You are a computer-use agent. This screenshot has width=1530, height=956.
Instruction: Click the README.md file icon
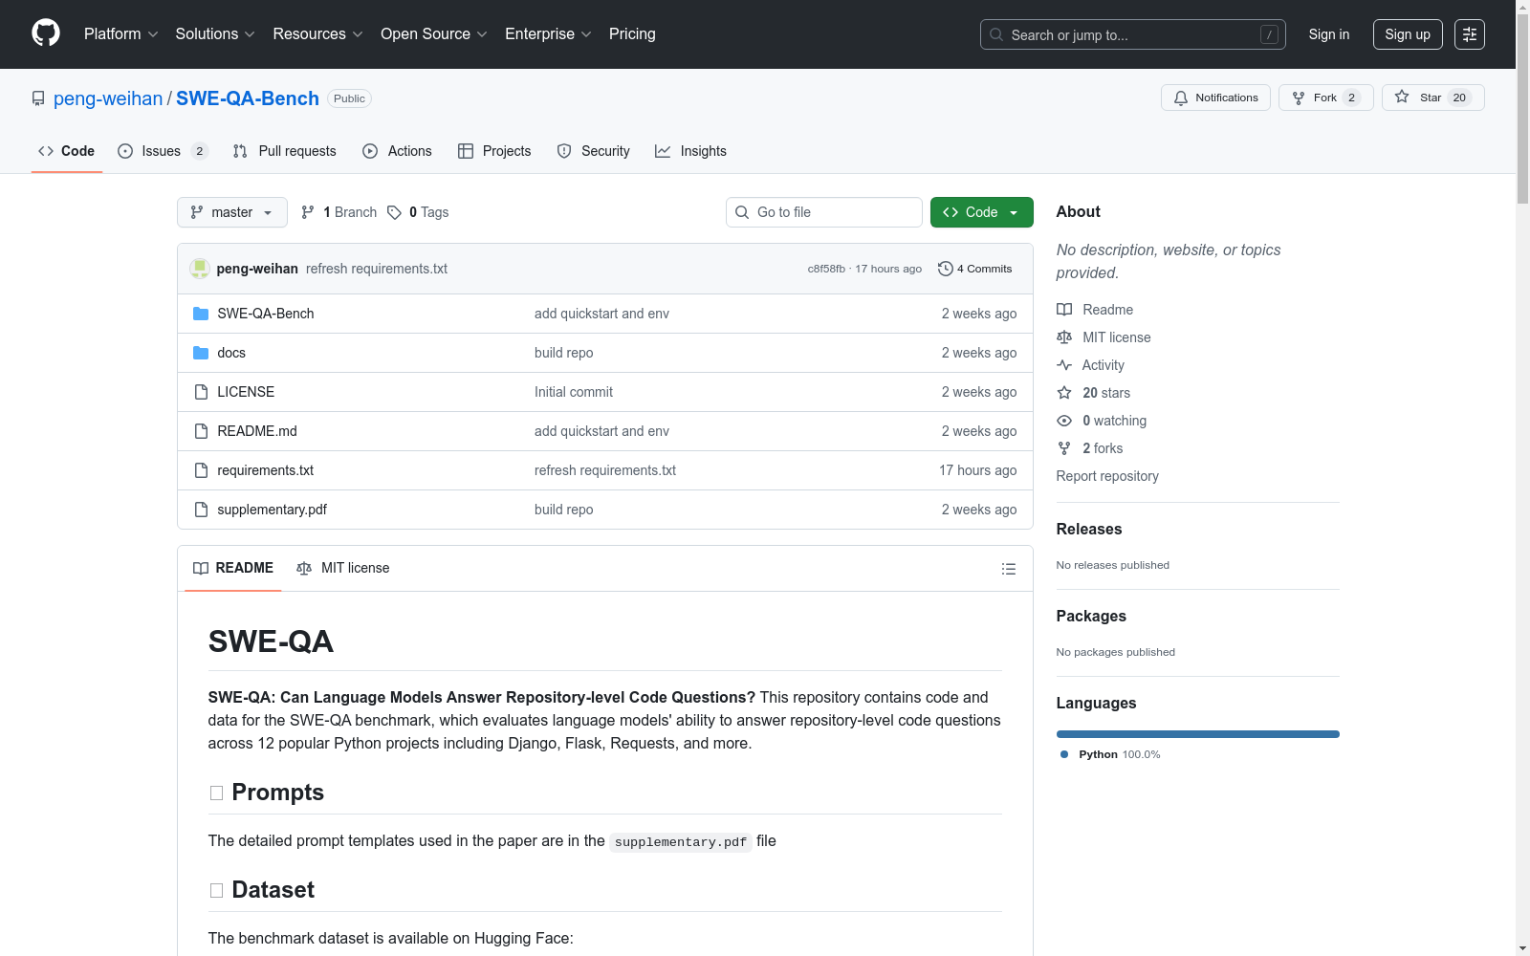[201, 431]
